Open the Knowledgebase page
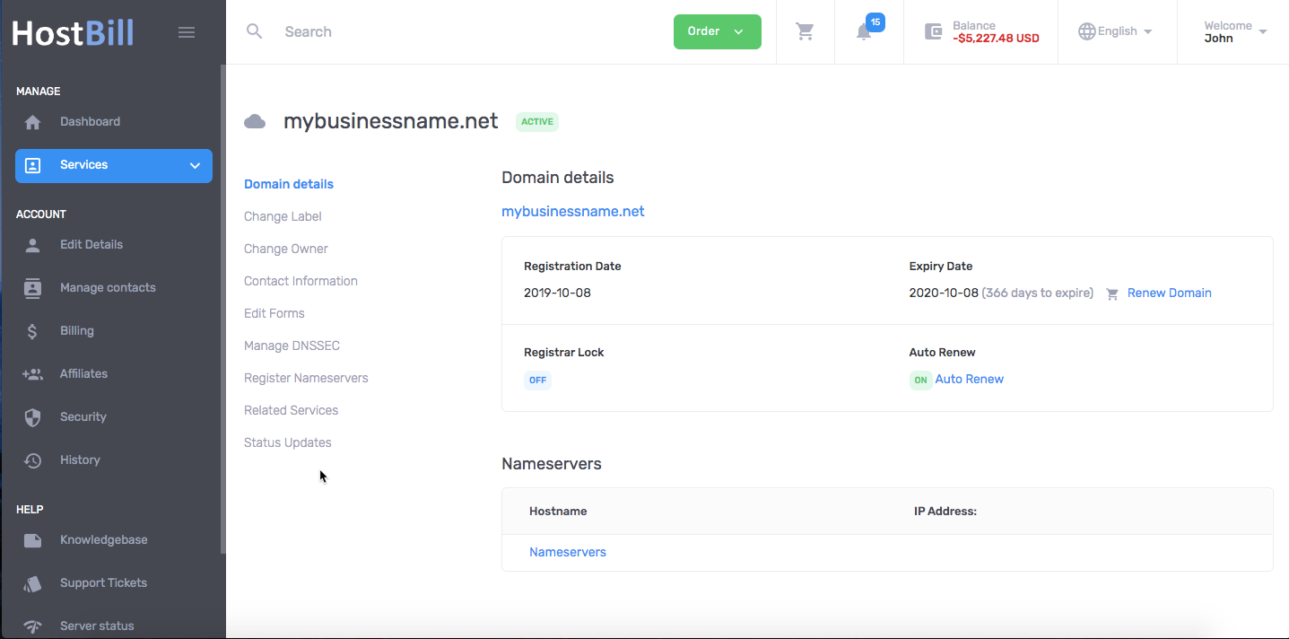Screen dimensions: 1289x639 pyautogui.click(x=104, y=539)
